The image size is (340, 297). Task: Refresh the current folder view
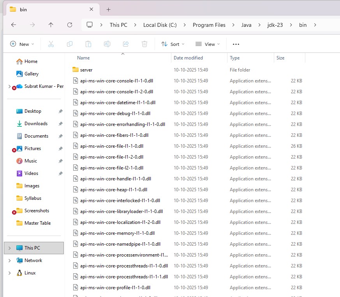coord(70,25)
